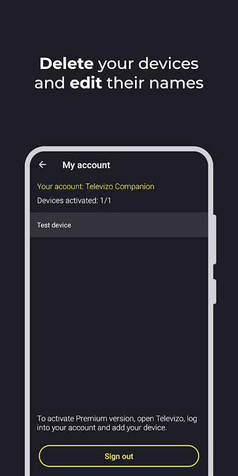Tap the phone's upper side volume button

(215, 239)
